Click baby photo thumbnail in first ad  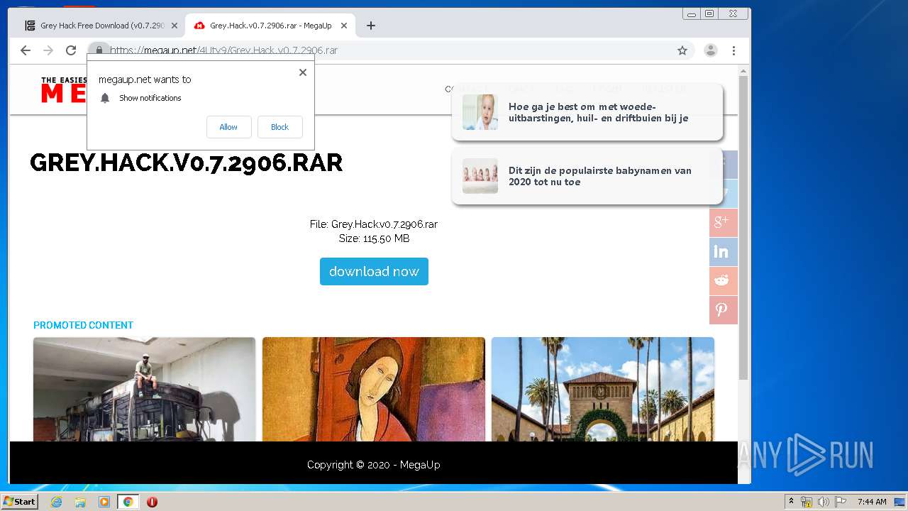tap(480, 112)
